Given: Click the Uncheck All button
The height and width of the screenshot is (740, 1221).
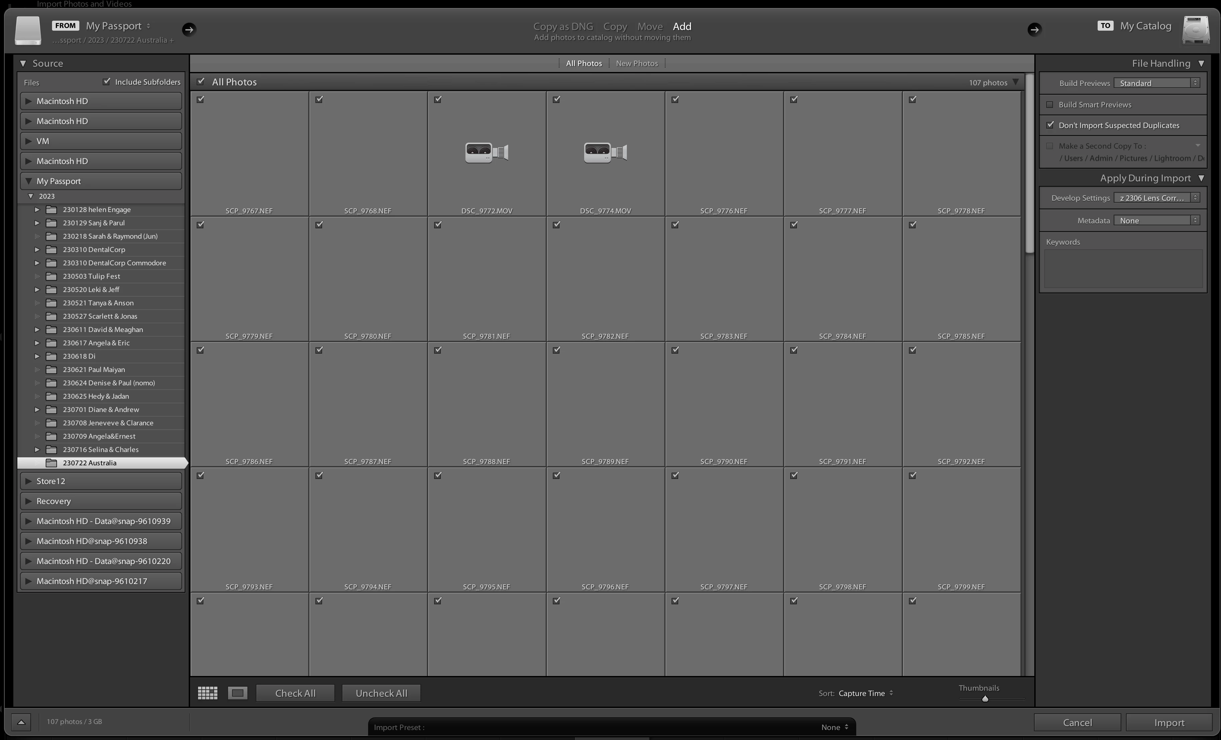Looking at the screenshot, I should (x=380, y=693).
